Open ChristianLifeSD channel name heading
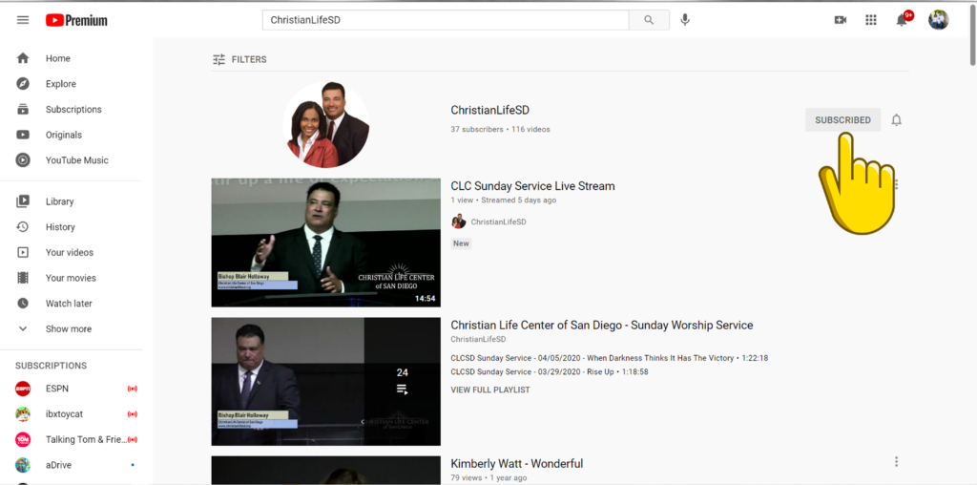977x485 pixels. point(489,111)
